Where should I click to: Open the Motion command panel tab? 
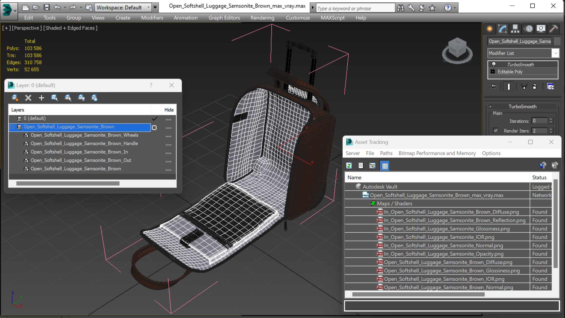click(529, 29)
